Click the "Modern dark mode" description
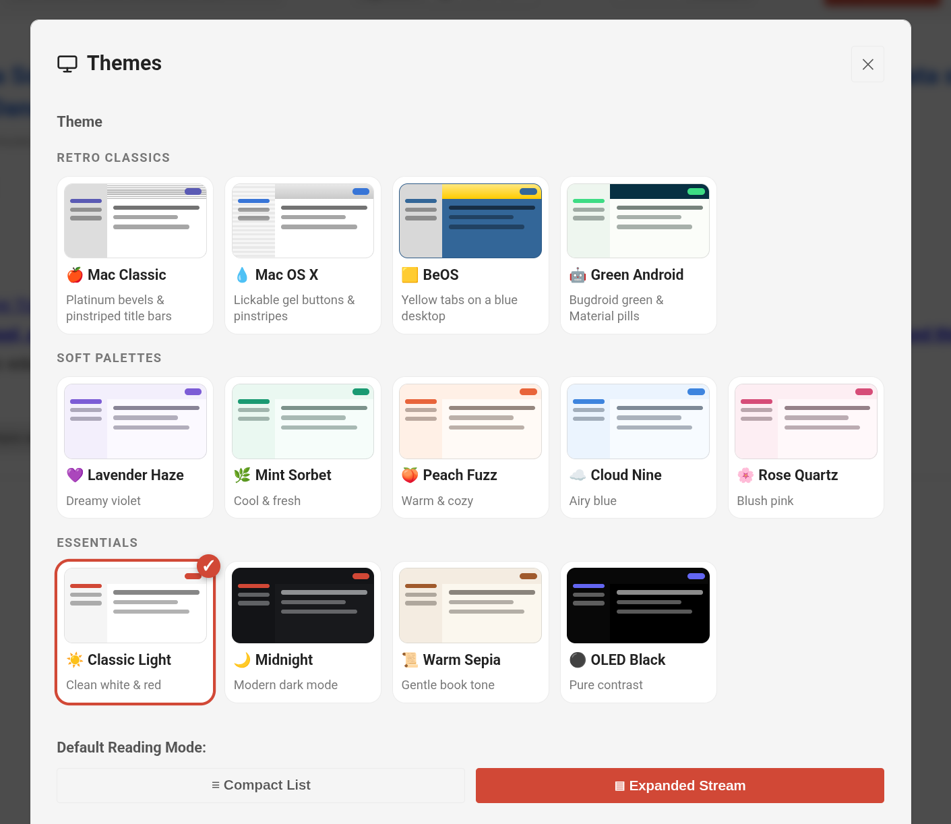951x824 pixels. [286, 685]
